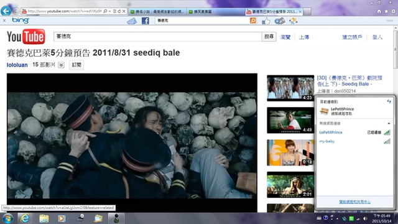Stop loading with the address bar X icon
Image resolution: width=398 pixels, height=224 pixels.
[124, 11]
